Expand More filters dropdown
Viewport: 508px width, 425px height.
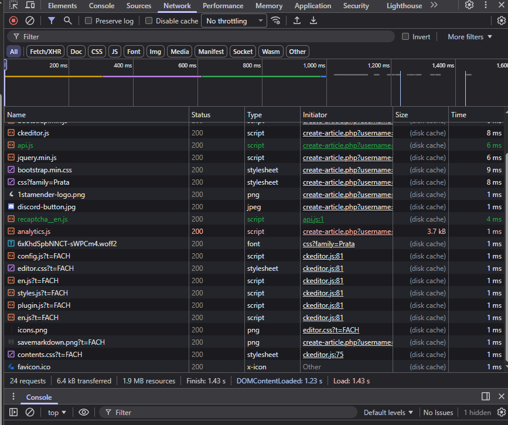(x=469, y=37)
